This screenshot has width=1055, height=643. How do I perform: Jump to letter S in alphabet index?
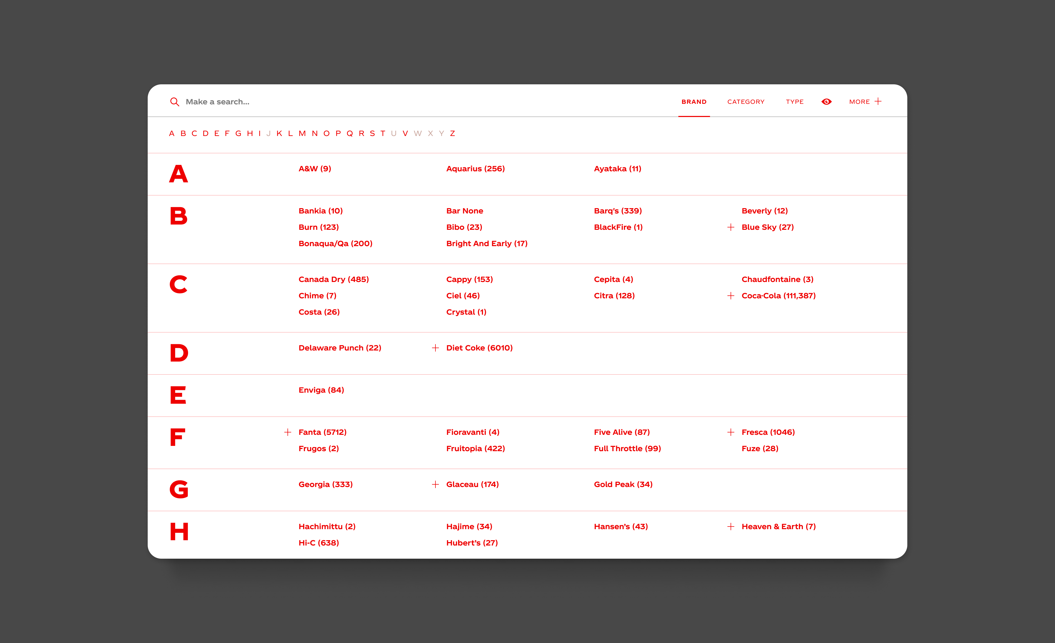coord(372,134)
